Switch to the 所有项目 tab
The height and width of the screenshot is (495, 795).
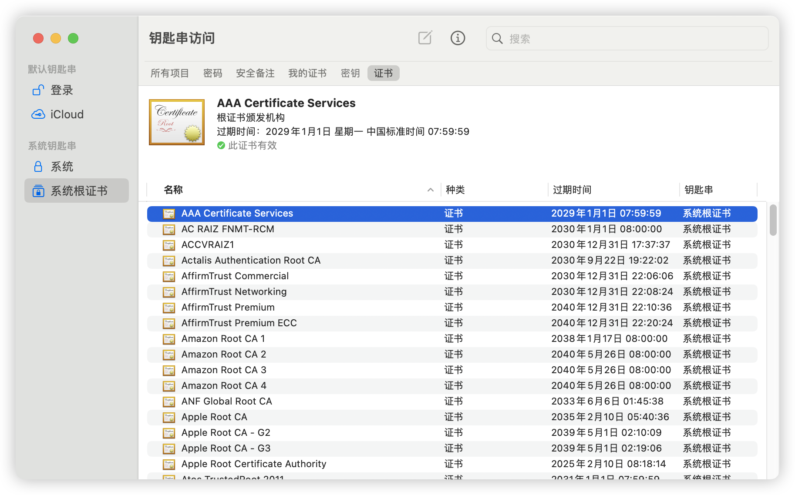tap(169, 73)
